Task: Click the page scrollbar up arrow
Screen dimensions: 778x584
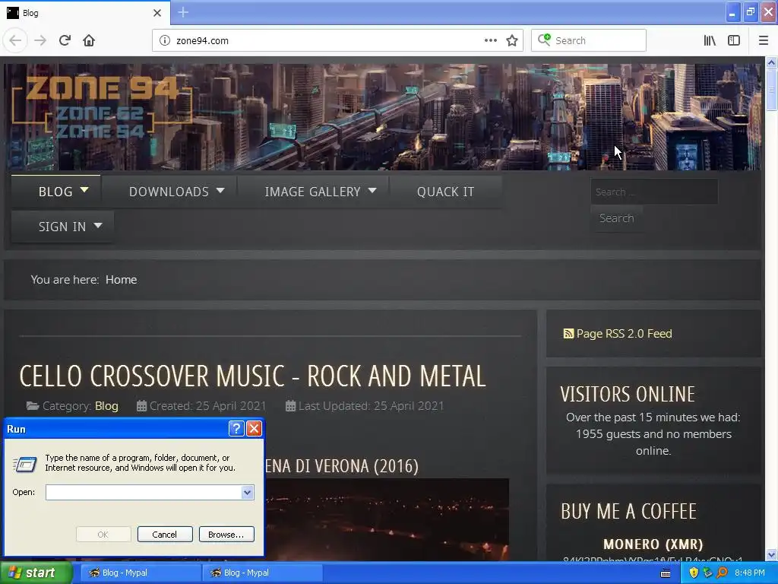Action: (x=772, y=62)
